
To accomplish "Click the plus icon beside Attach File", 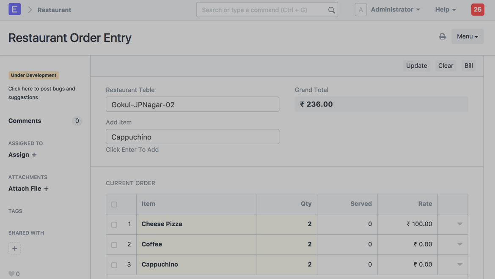I will (x=46, y=189).
